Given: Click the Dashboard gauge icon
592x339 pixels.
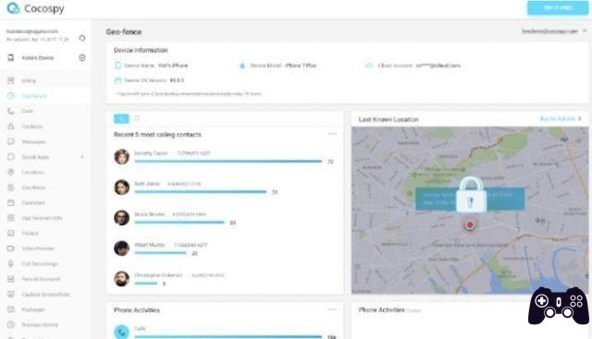Looking at the screenshot, I should 11,96.
